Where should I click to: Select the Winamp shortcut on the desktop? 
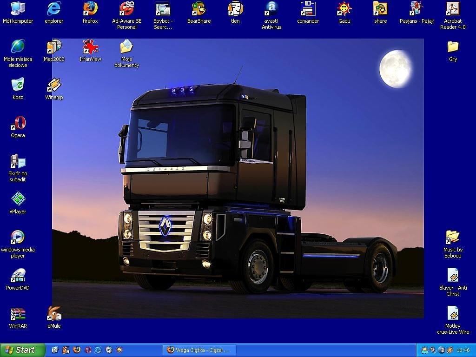pyautogui.click(x=54, y=89)
